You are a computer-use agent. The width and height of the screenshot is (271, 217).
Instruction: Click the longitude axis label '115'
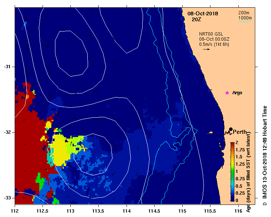(182, 211)
